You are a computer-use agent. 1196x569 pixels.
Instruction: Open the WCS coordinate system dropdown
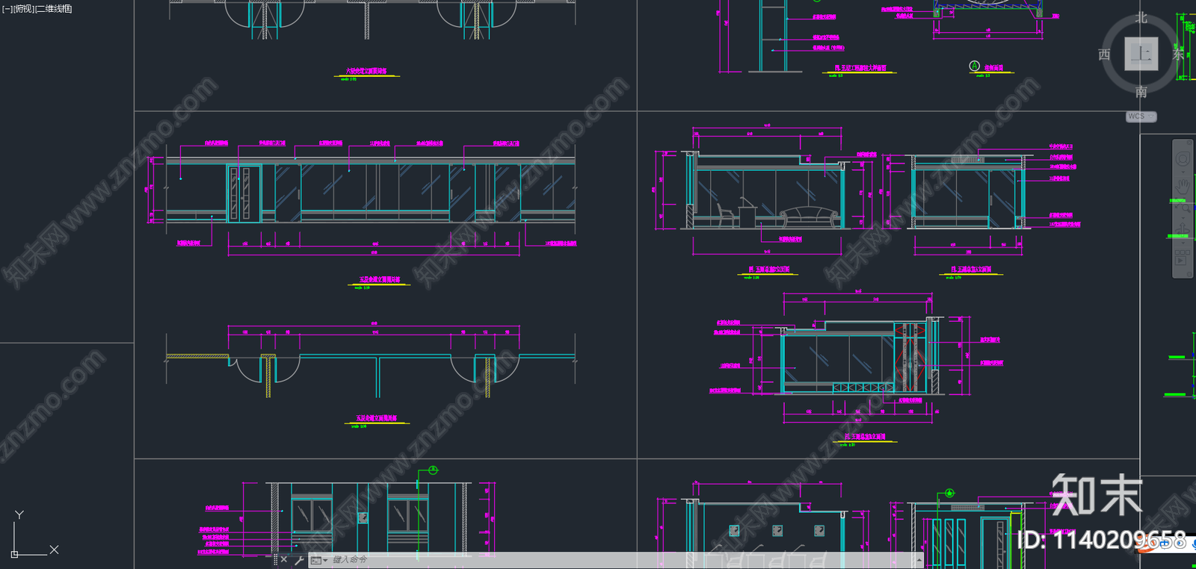[1141, 116]
